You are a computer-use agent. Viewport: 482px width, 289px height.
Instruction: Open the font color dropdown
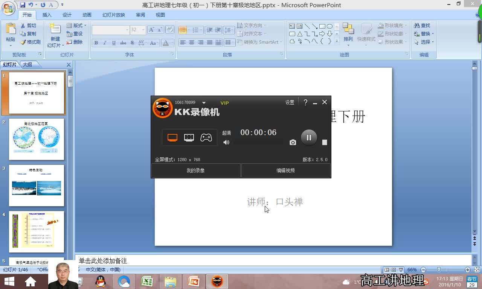pyautogui.click(x=173, y=43)
